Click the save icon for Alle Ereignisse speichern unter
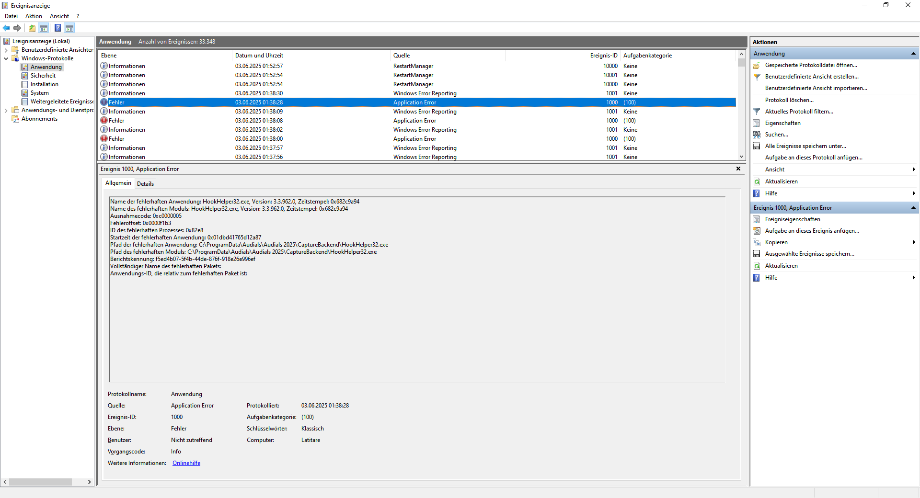920x498 pixels. (x=757, y=146)
